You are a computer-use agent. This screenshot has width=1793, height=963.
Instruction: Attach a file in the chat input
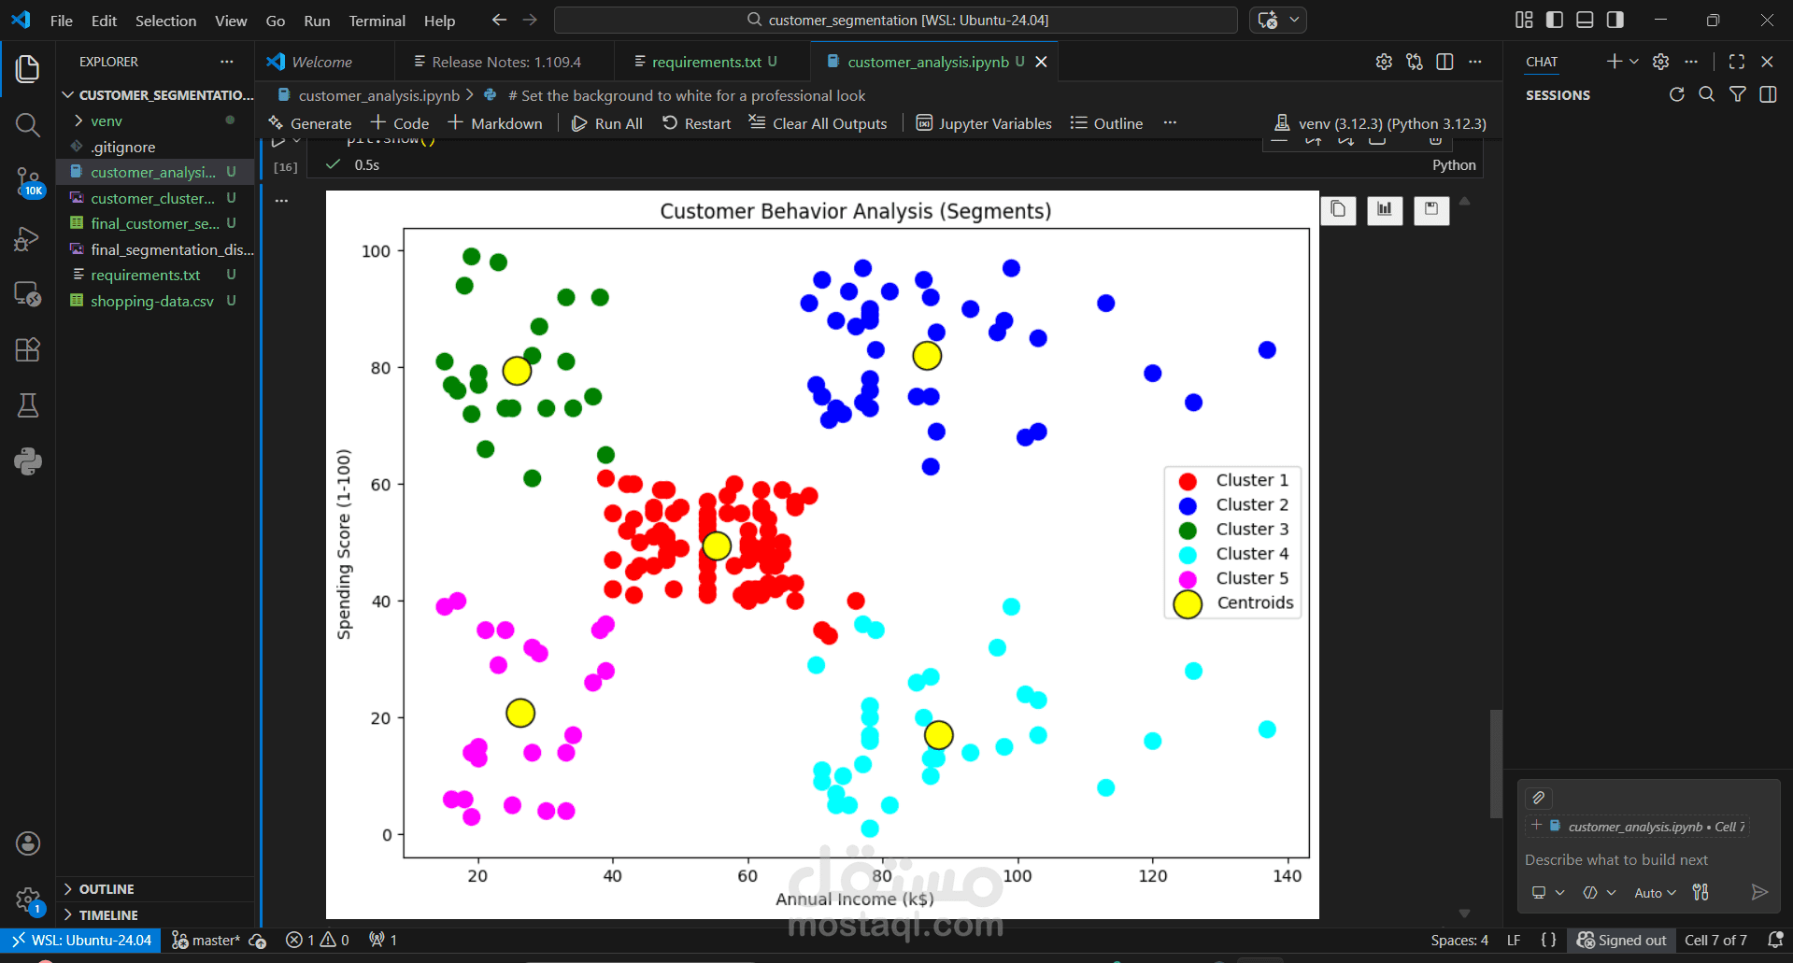point(1538,798)
